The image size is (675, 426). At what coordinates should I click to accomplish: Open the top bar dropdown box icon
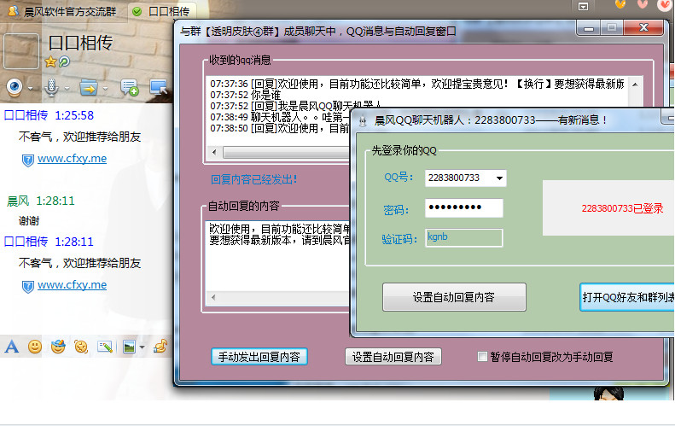point(584,7)
